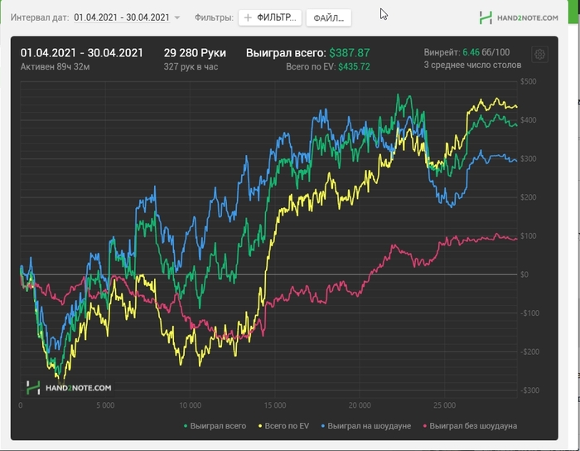
Task: Toggle the Выиграл всего legend series
Action: pyautogui.click(x=215, y=426)
